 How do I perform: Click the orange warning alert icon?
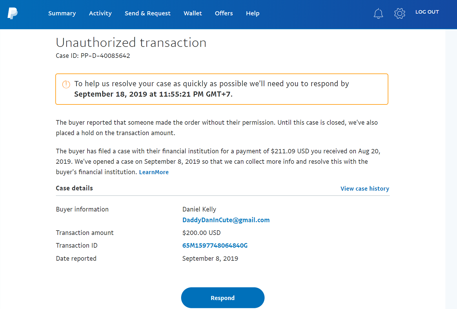coord(66,84)
